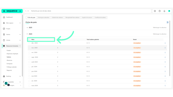This screenshot has width=173, height=97.
Task: Expand Banking menu chevron
Action: (20, 76)
